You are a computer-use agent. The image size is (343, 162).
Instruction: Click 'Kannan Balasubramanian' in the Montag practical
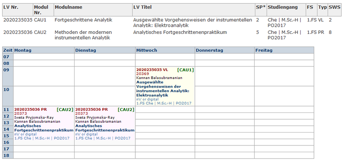38,121
